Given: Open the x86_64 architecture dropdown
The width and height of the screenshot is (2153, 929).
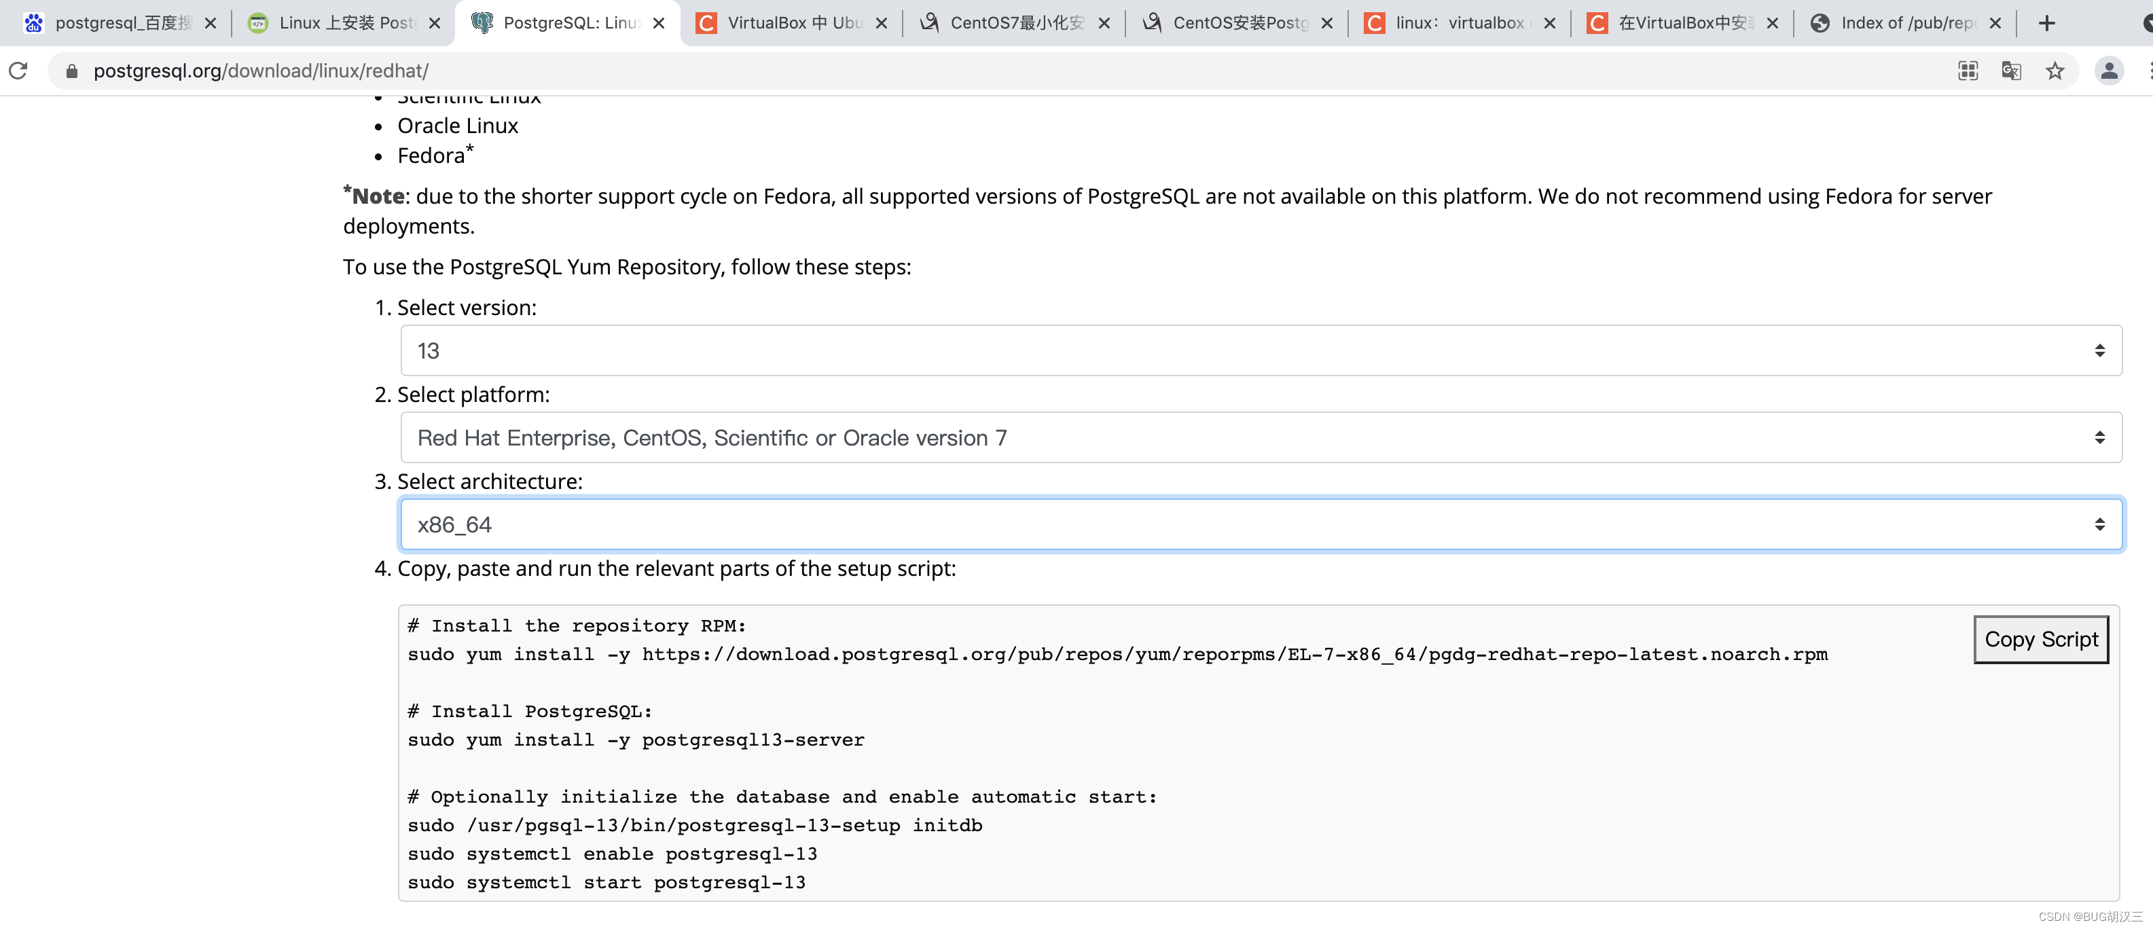Looking at the screenshot, I should tap(1261, 525).
